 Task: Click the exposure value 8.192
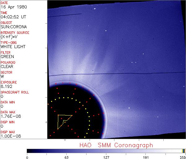click(x=7, y=87)
